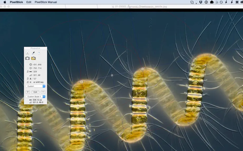Click the camera with ruler snapshot icon
The height and width of the screenshot is (151, 243).
click(x=33, y=58)
